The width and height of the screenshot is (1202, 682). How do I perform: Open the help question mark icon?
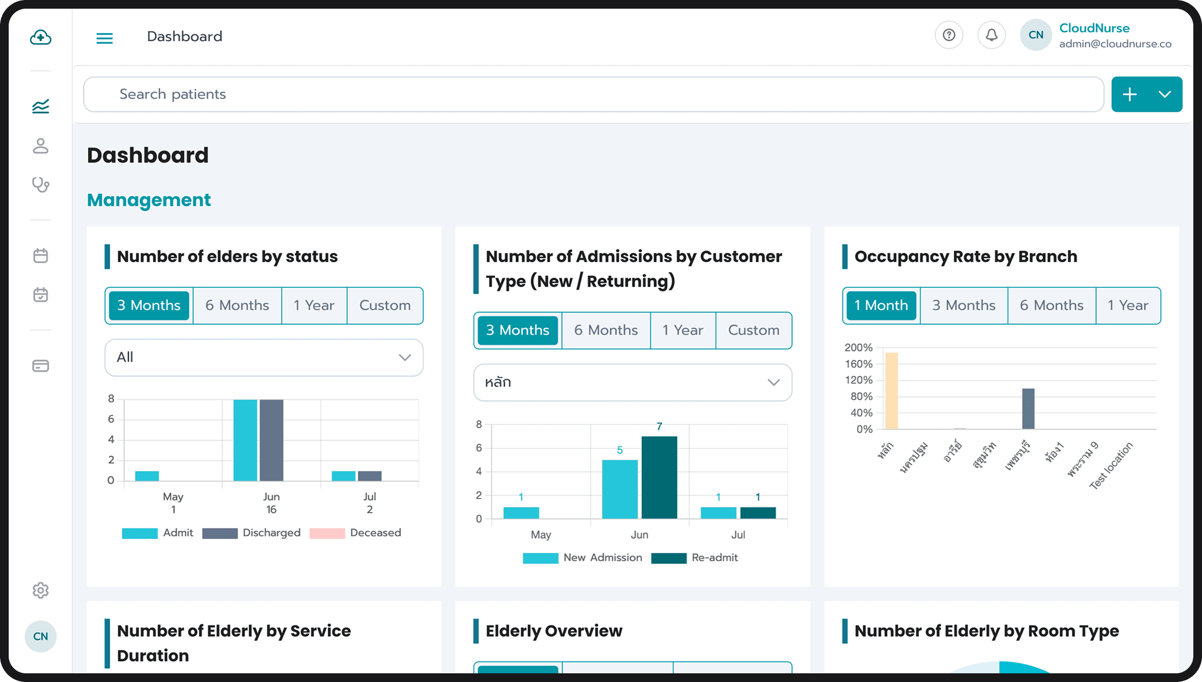pyautogui.click(x=949, y=35)
